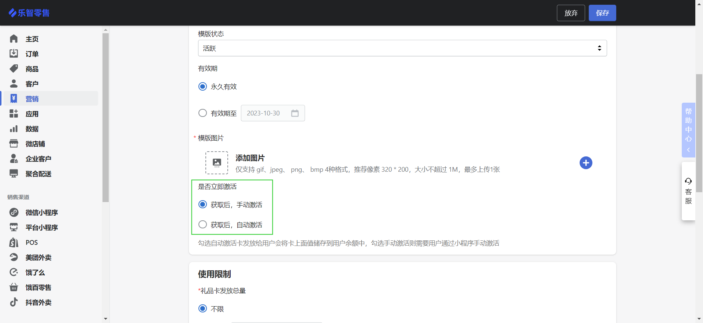Click sidebar scrollbar down arrow
The width and height of the screenshot is (703, 323).
pos(106,319)
